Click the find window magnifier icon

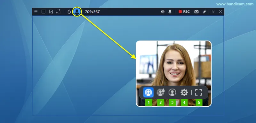click(x=51, y=12)
